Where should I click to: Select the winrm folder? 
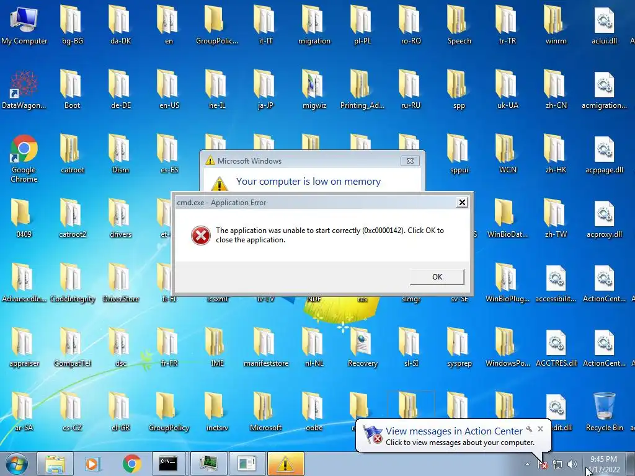(x=556, y=25)
